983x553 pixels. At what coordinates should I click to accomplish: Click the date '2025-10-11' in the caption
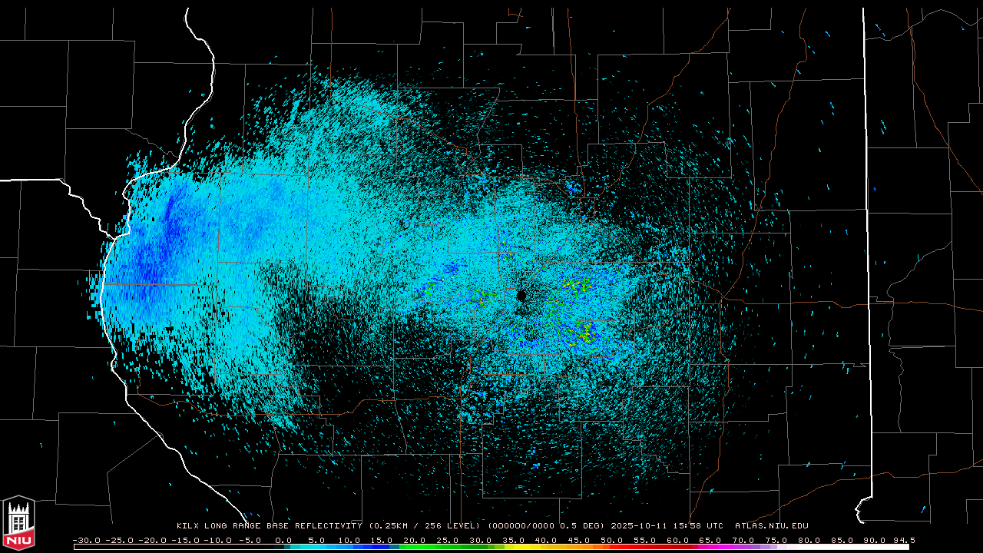[x=639, y=526]
